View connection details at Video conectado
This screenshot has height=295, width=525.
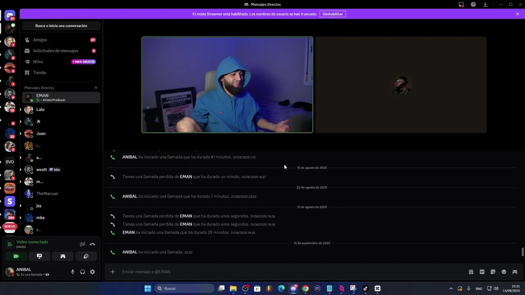tap(32, 242)
